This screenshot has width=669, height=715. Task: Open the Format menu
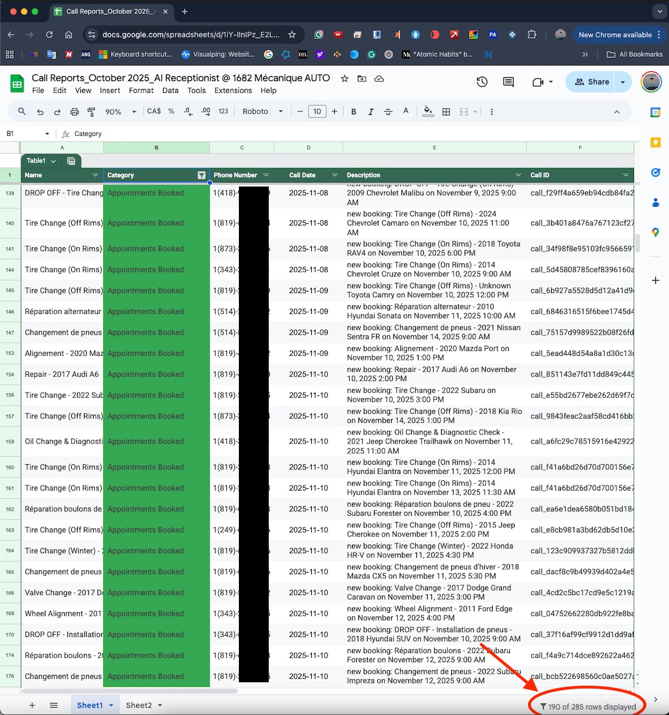pos(141,91)
